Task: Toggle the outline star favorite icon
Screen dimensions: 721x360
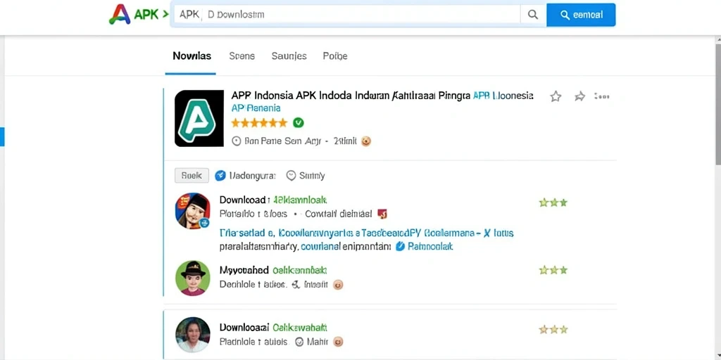Action: 556,96
